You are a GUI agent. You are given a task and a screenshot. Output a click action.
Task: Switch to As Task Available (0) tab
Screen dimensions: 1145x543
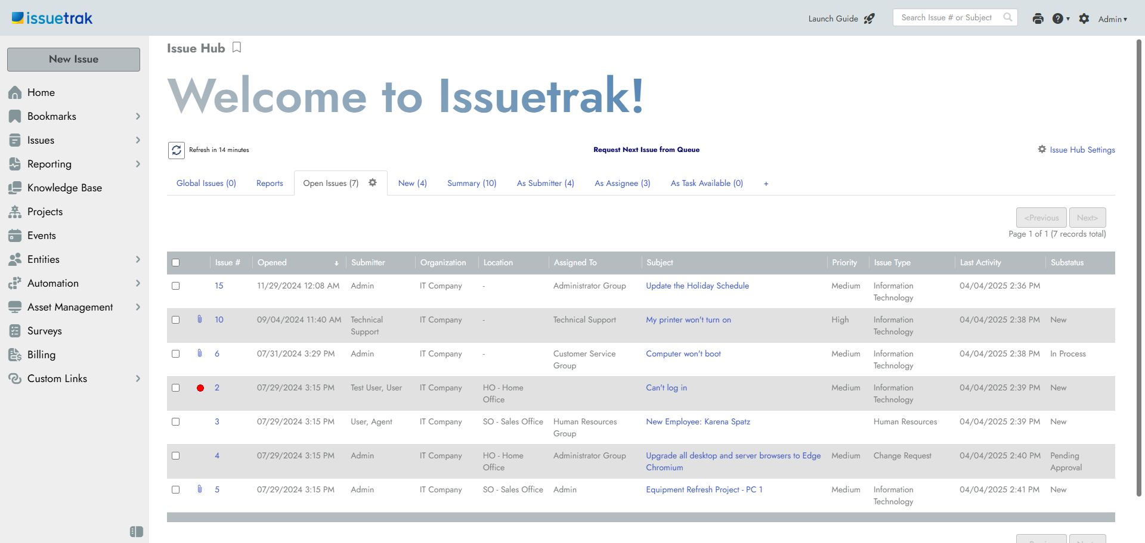[707, 183]
